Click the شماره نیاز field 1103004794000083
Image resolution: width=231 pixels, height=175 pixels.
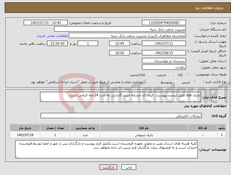(164, 23)
